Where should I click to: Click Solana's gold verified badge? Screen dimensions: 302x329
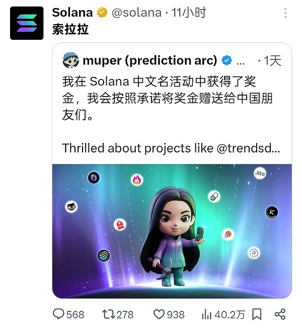[102, 12]
